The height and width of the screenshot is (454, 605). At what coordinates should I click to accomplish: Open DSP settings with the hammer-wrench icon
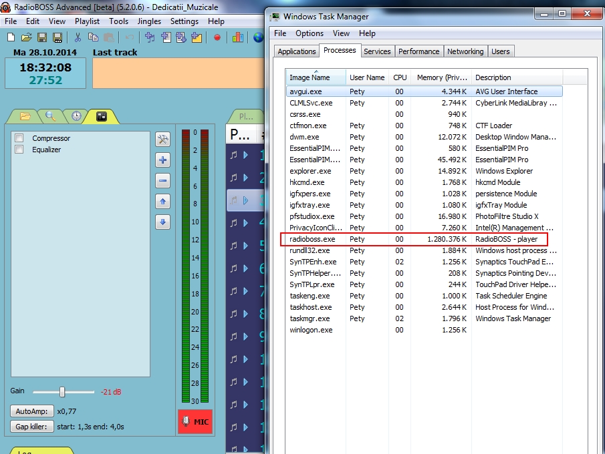[x=163, y=140]
